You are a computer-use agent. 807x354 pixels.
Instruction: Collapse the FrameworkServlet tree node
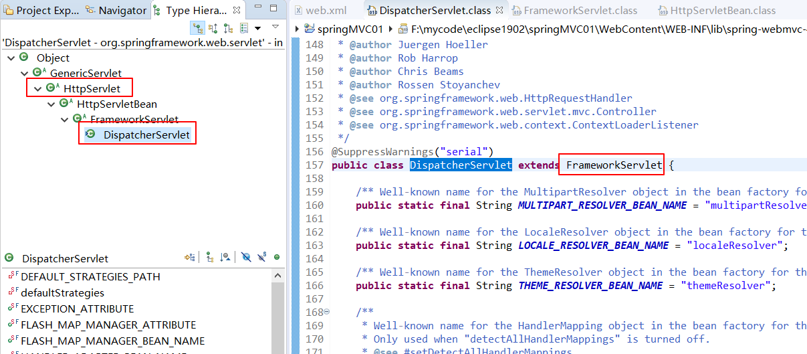point(65,119)
